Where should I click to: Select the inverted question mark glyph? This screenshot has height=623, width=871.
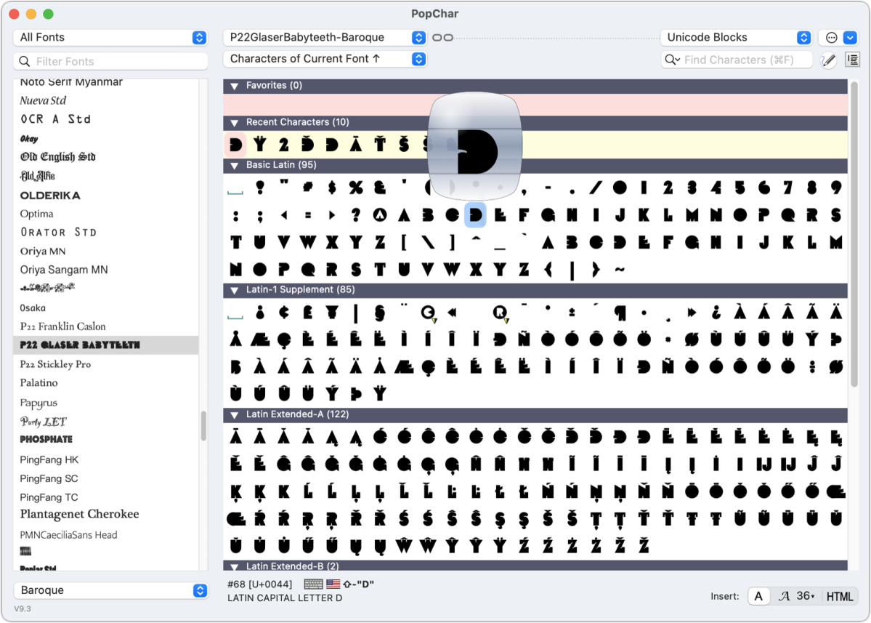coord(716,313)
